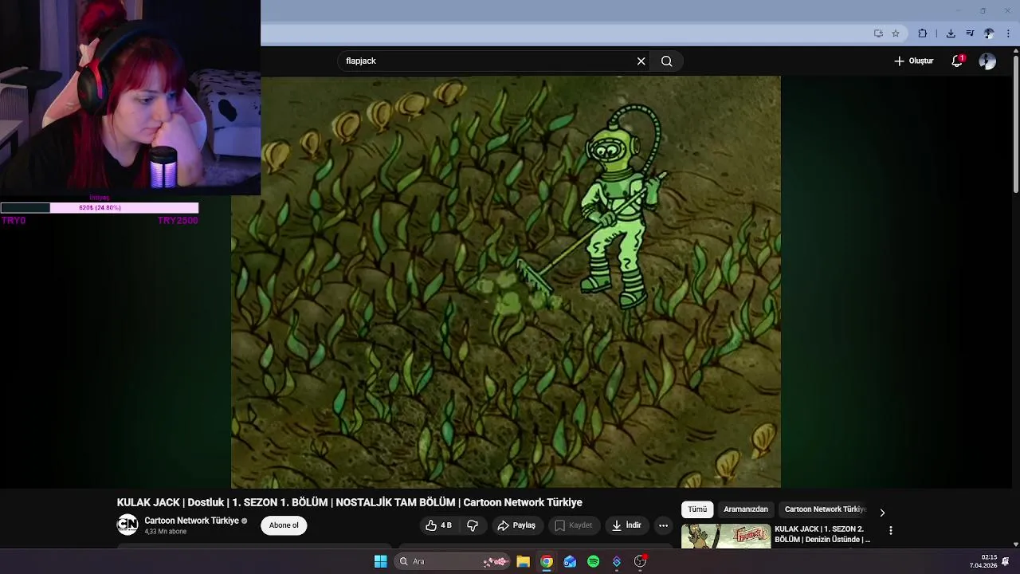
Task: Select the Cartoon Network Türkiye filter chip
Action: [825, 509]
